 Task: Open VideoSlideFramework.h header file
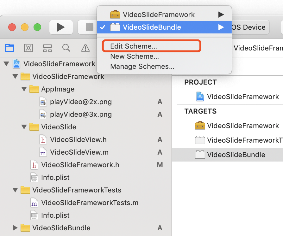[x=80, y=165]
